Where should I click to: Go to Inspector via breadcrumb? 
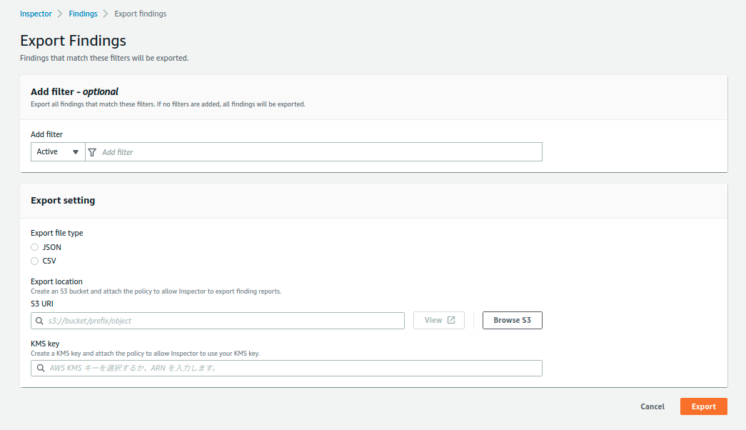(36, 14)
